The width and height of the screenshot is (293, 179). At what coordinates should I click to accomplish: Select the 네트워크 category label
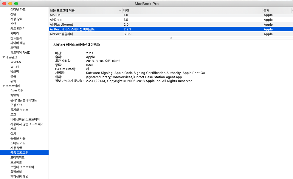11,57
